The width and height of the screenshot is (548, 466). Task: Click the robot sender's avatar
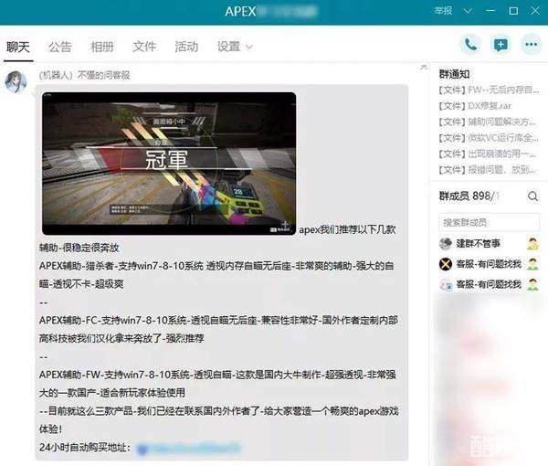pyautogui.click(x=16, y=81)
